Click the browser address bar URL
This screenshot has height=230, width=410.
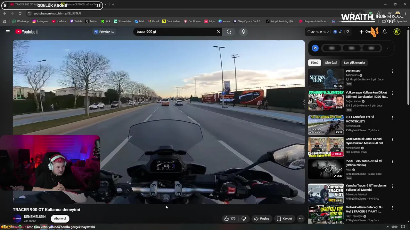coord(57,13)
